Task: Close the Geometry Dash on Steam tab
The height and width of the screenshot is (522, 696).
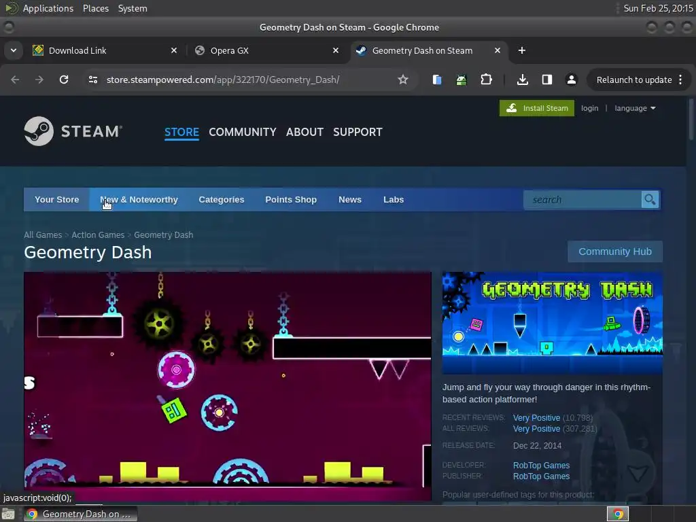Action: 498,50
